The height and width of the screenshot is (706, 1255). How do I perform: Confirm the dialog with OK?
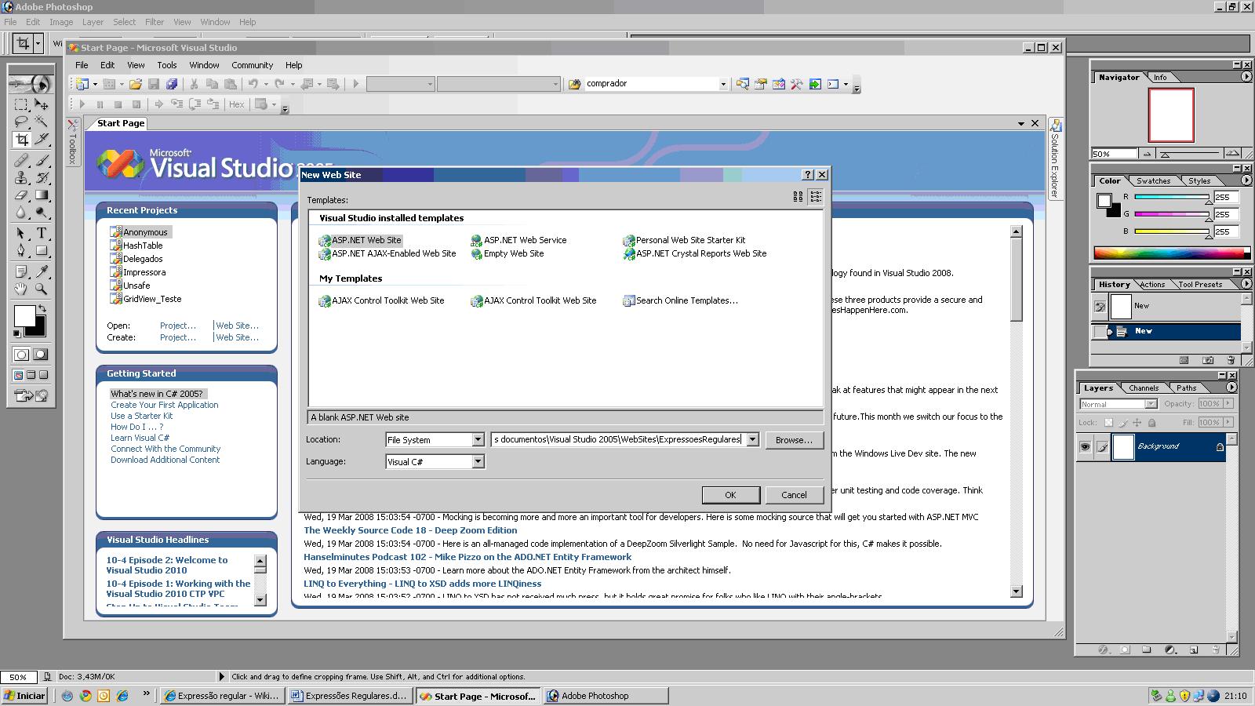click(730, 495)
